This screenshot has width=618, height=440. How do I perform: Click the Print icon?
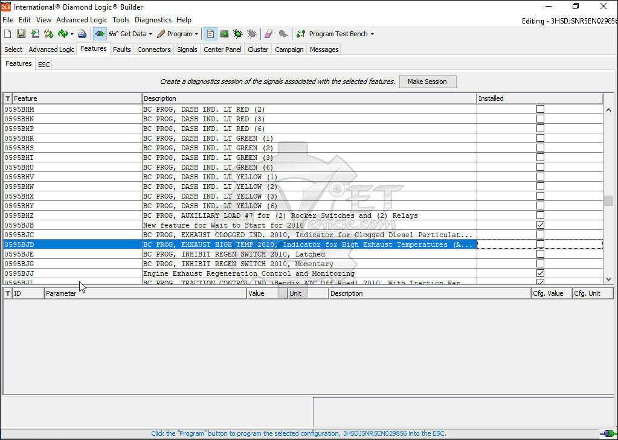pos(82,34)
